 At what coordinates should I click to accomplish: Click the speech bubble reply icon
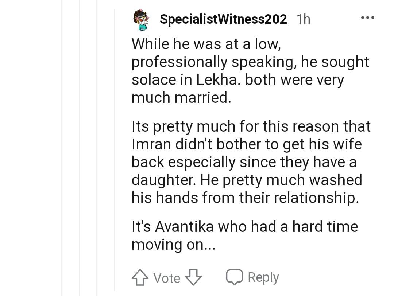pyautogui.click(x=235, y=278)
